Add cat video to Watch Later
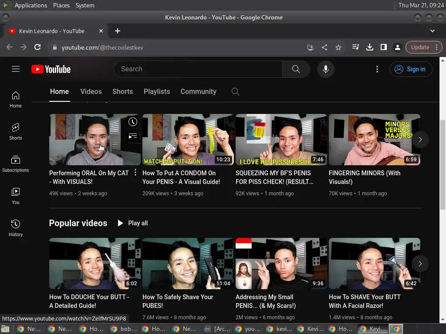 click(132, 122)
